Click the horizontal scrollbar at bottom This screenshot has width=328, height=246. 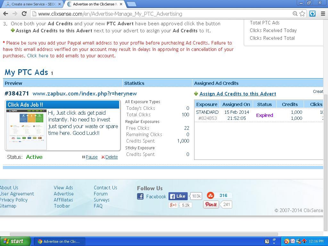tap(144, 234)
